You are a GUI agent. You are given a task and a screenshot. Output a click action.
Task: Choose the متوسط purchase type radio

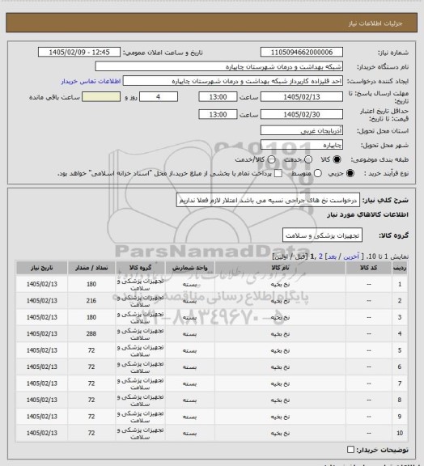click(x=317, y=173)
